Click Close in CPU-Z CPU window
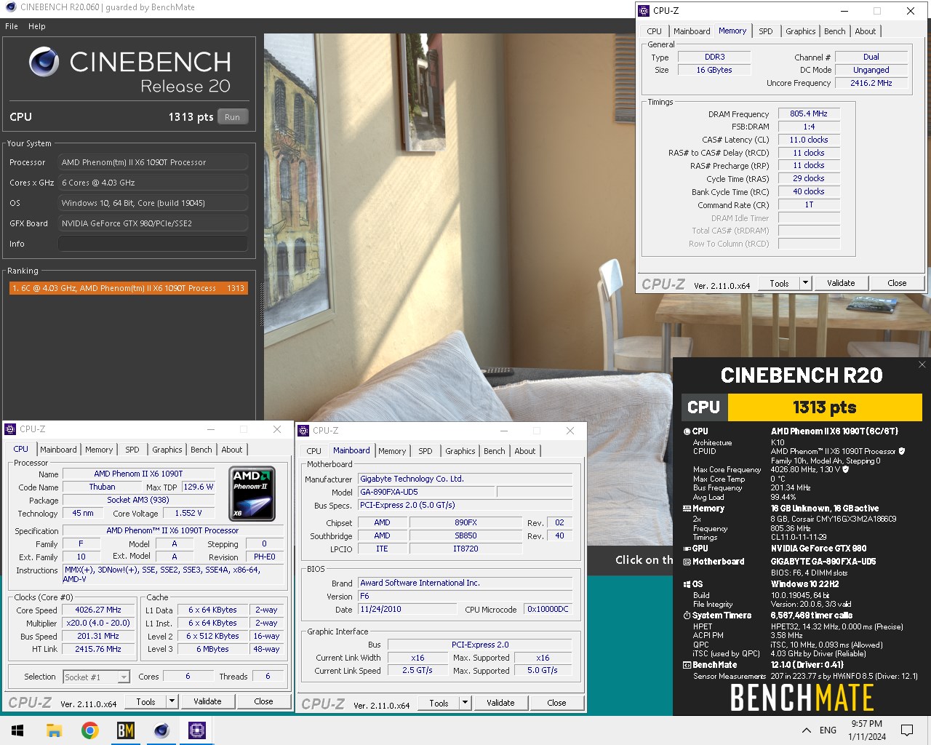The width and height of the screenshot is (931, 745). (x=263, y=701)
